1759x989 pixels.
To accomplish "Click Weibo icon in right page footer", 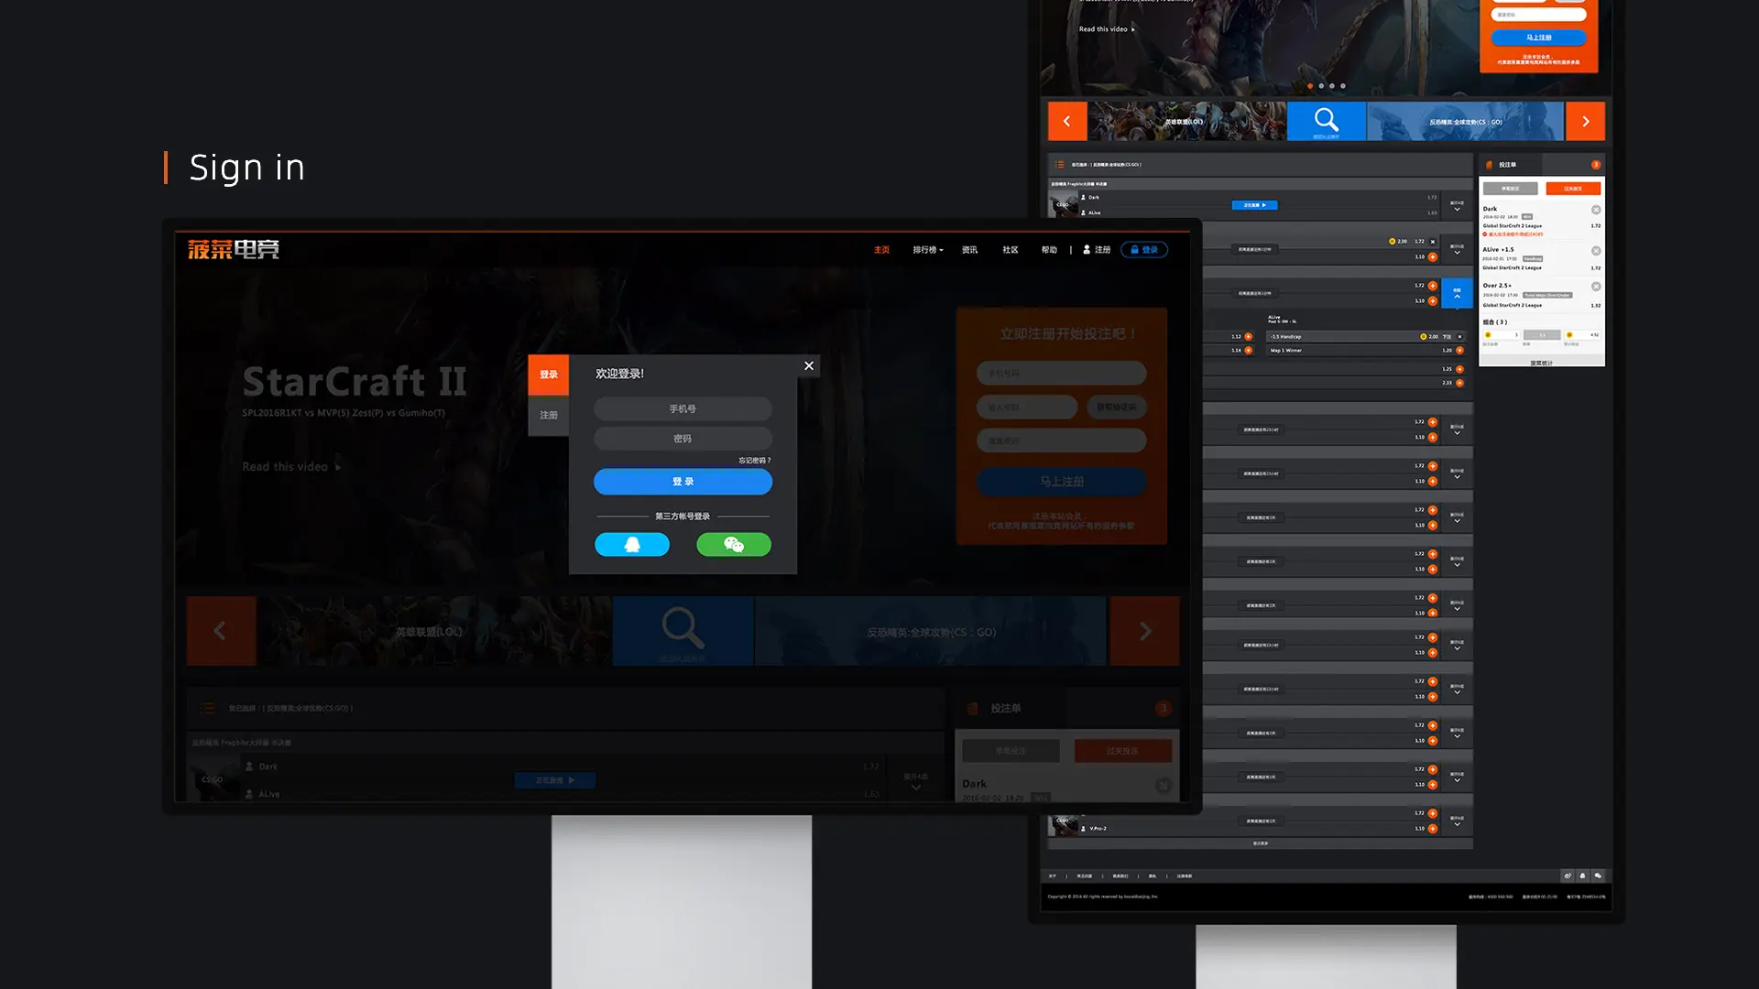I will point(1568,876).
